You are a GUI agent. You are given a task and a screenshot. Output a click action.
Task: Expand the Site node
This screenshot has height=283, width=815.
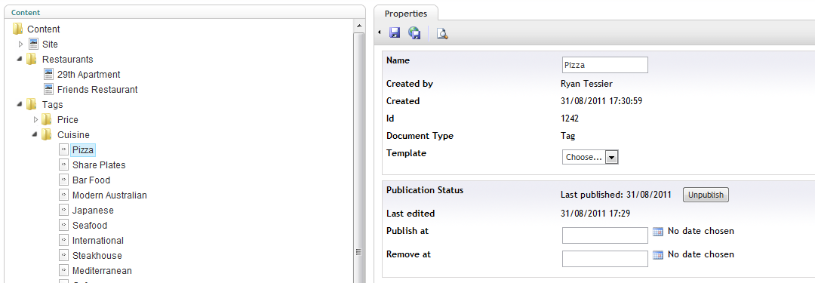21,45
